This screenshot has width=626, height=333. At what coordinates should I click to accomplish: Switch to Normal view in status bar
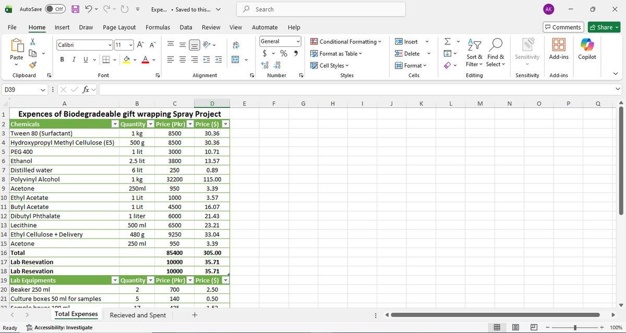coord(497,327)
